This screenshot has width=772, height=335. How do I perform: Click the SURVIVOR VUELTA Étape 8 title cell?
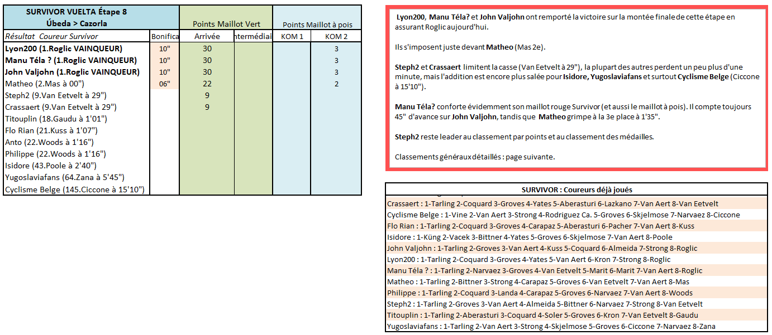pyautogui.click(x=77, y=17)
